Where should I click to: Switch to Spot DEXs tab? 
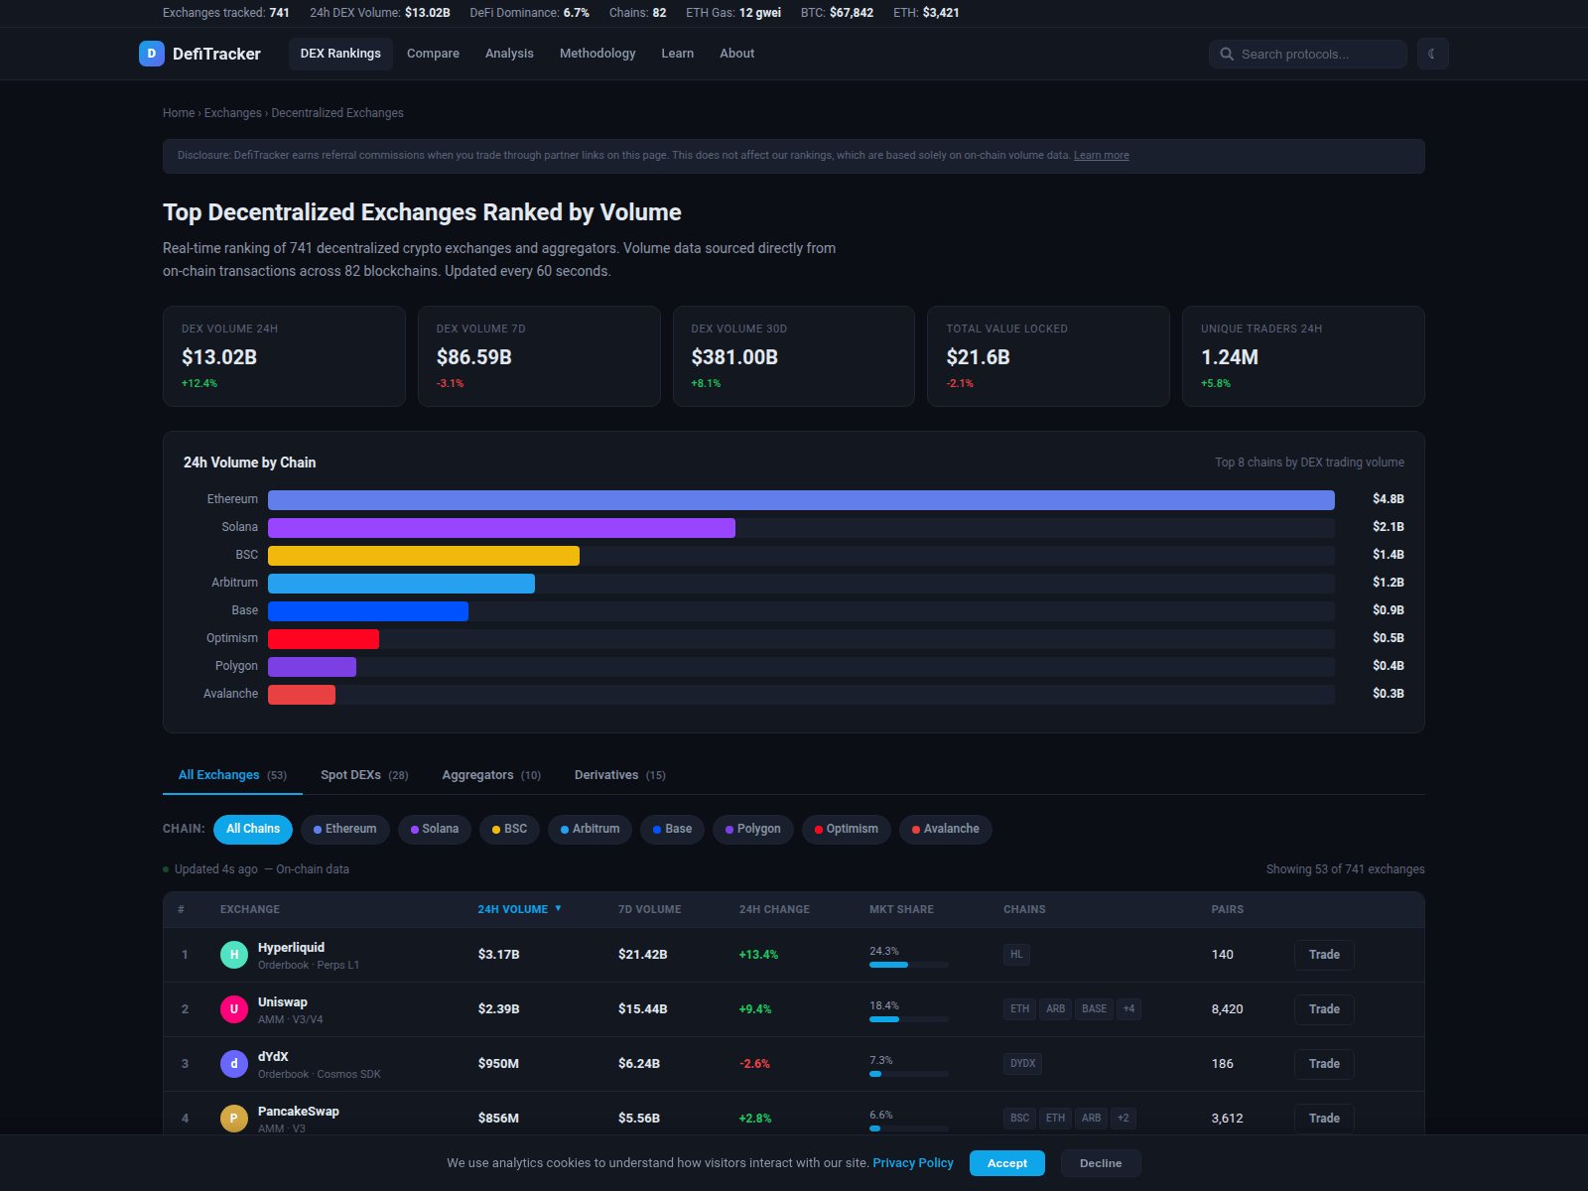point(364,775)
